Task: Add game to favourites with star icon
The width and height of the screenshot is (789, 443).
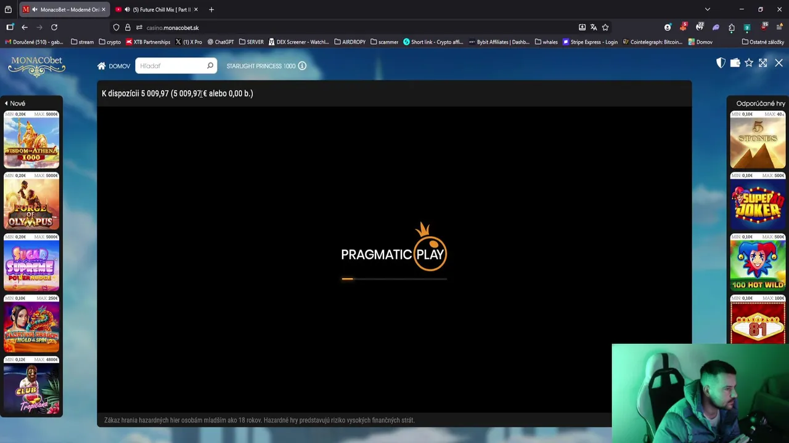Action: coord(749,63)
